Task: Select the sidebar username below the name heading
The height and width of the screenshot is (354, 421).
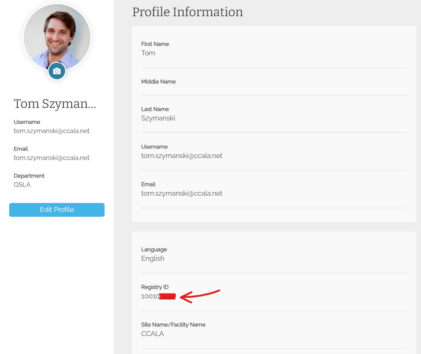Action: (51, 131)
